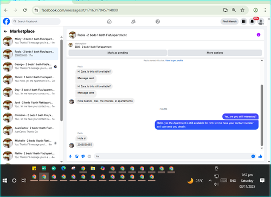This screenshot has height=197, width=271.
Task: Click the voice clip microphone icon
Action: [x=70, y=156]
